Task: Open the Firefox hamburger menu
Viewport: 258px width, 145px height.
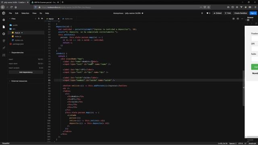Action: (255, 7)
